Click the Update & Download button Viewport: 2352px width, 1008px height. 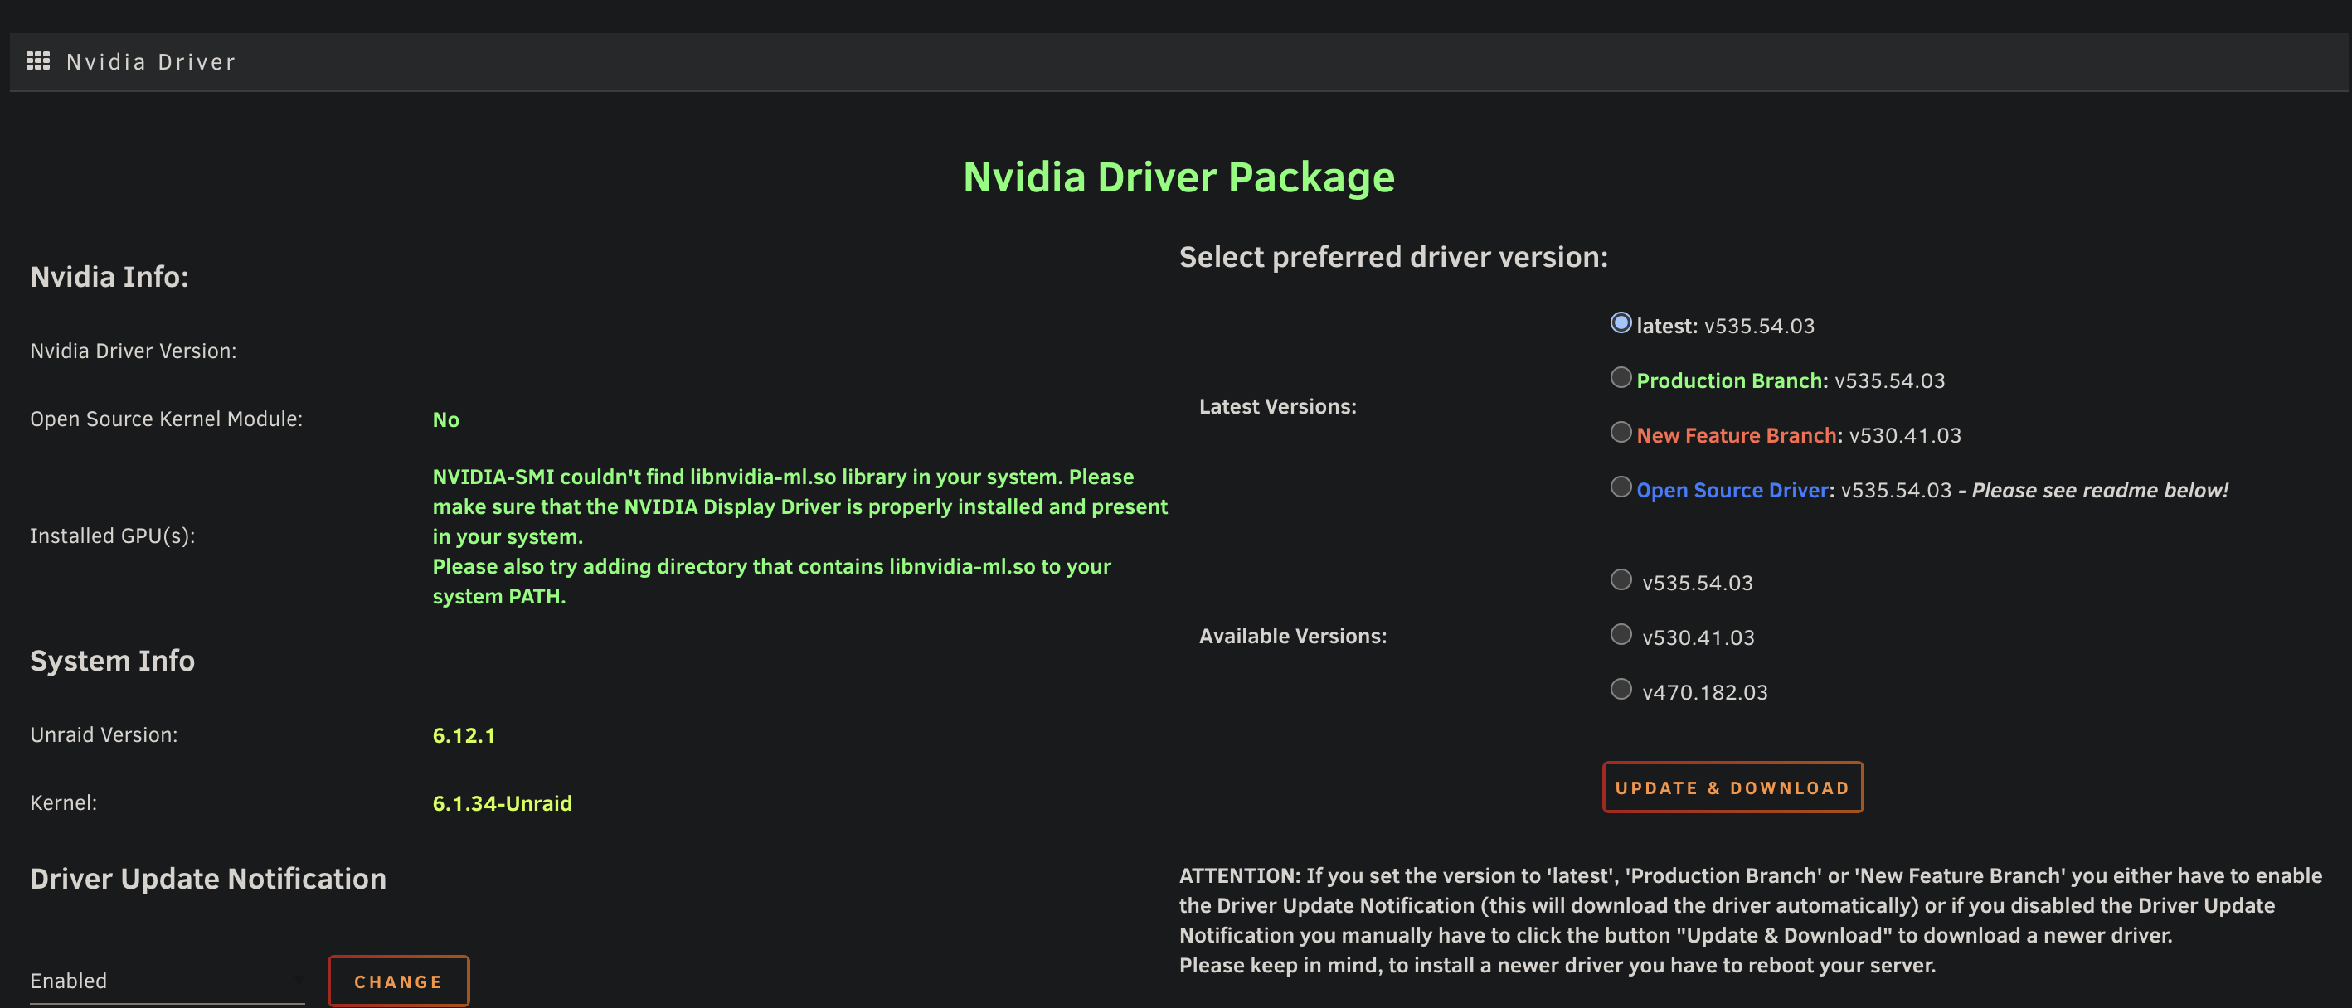[x=1732, y=787]
